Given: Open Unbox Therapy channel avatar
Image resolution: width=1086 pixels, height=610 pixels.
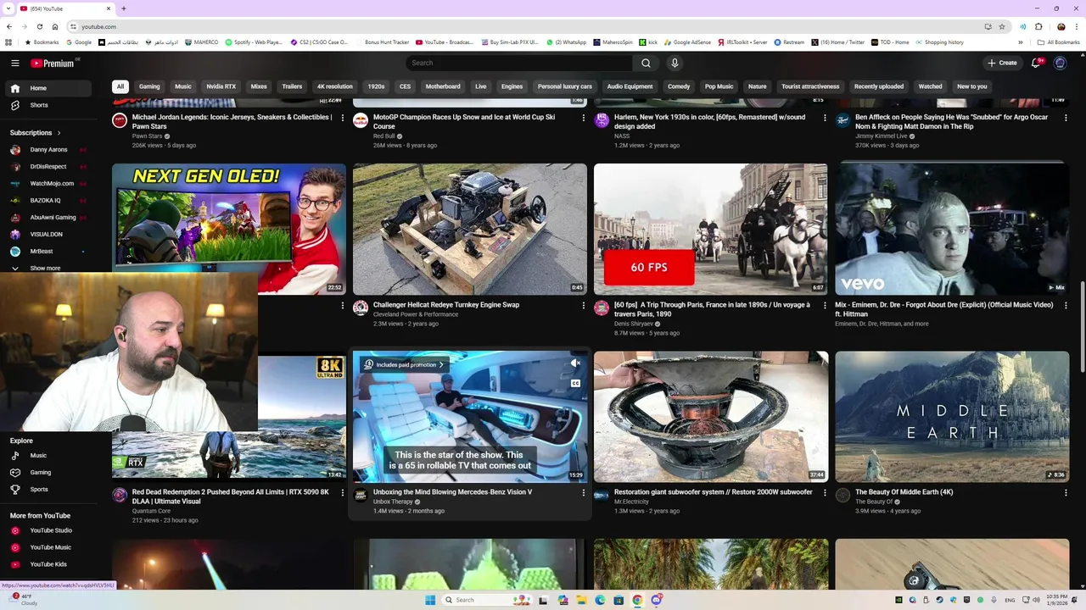Looking at the screenshot, I should coord(361,495).
